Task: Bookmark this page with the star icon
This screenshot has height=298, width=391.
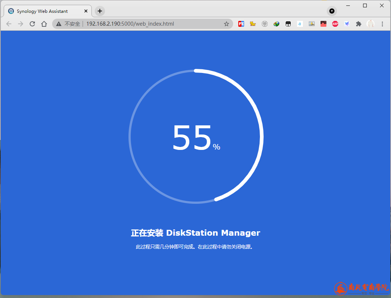Action: coord(227,24)
